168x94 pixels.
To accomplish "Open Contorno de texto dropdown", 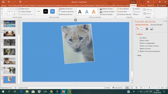I will 107,11.
